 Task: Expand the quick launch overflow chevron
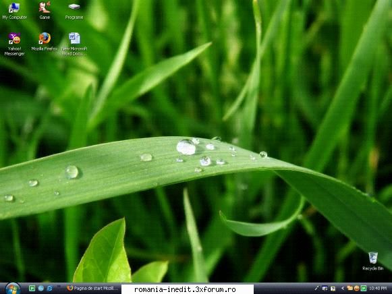[x=59, y=287]
